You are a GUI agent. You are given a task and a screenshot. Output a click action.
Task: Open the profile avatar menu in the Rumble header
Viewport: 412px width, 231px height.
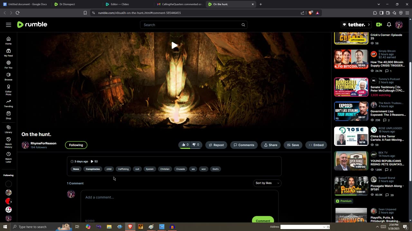[x=399, y=25]
